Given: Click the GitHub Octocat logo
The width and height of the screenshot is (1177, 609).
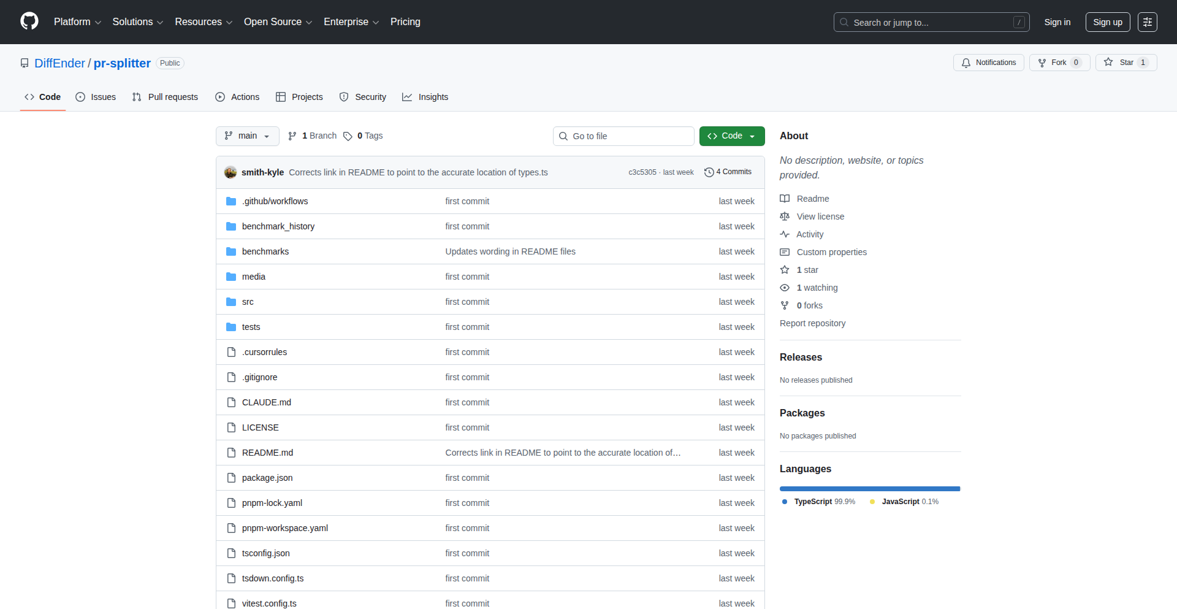Looking at the screenshot, I should pos(29,21).
